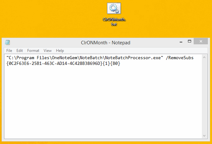Click the scrollbar up arrow in Notepad
Viewport: 212px width, 144px height.
pos(204,58)
